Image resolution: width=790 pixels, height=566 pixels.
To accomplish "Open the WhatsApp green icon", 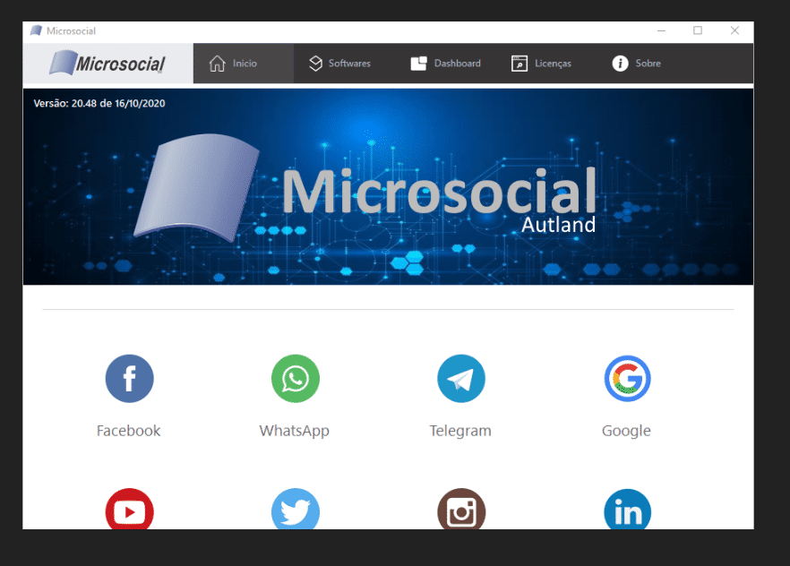I will click(296, 379).
